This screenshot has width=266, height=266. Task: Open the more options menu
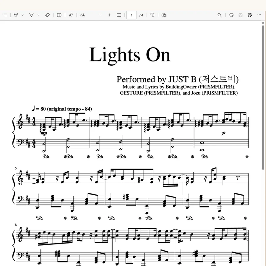(259, 15)
